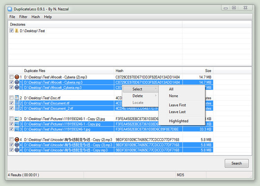The height and width of the screenshot is (186, 260).
Task: Click the 4 Results status bar text
Action: point(24,175)
